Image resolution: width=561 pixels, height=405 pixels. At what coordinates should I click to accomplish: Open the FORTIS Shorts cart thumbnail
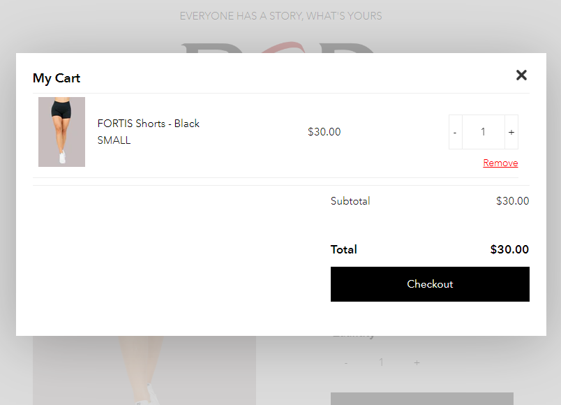click(61, 132)
